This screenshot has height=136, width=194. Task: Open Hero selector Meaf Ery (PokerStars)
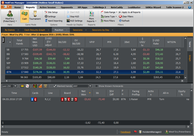(10, 16)
